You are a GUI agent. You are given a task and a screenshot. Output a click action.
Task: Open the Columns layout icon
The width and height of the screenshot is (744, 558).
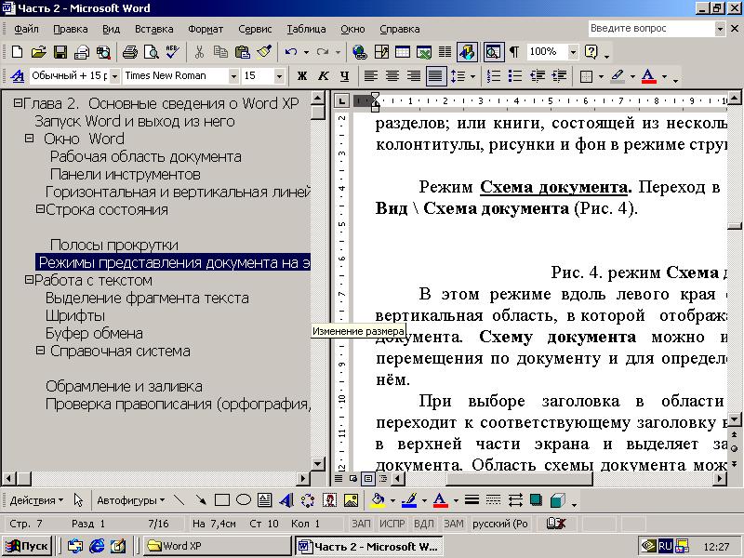(445, 52)
